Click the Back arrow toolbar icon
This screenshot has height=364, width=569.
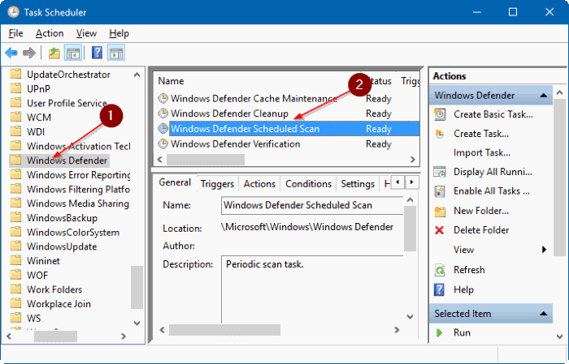click(x=11, y=54)
